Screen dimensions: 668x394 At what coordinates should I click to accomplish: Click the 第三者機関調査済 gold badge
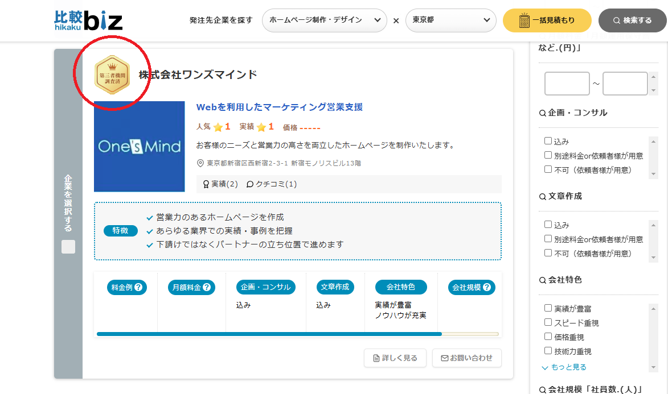(x=112, y=74)
